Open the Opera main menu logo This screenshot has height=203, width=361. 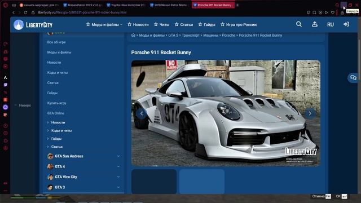click(5, 5)
